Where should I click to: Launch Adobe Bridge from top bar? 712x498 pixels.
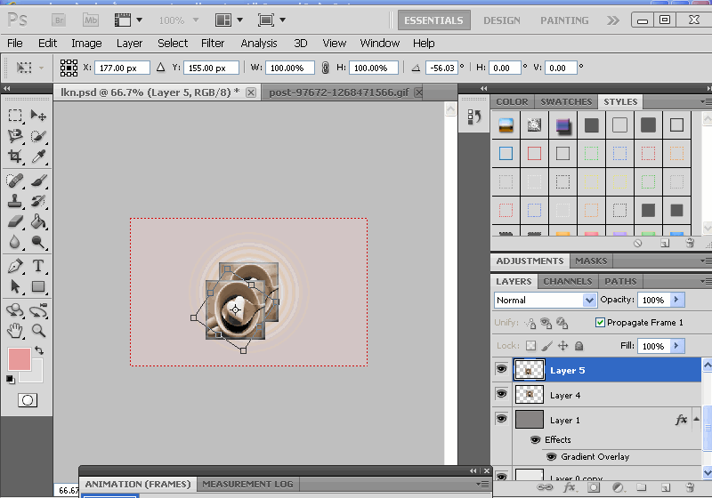59,20
